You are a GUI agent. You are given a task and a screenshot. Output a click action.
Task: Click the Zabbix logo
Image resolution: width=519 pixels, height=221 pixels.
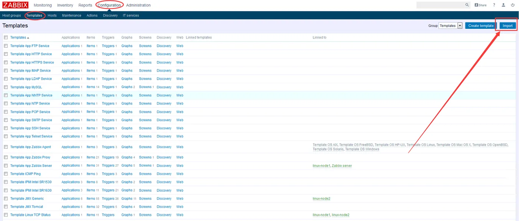[x=16, y=5]
